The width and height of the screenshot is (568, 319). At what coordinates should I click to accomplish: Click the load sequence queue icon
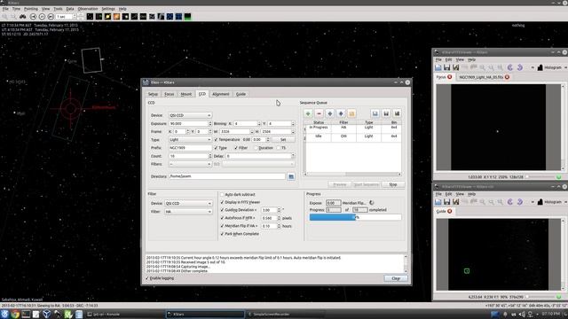pos(375,113)
